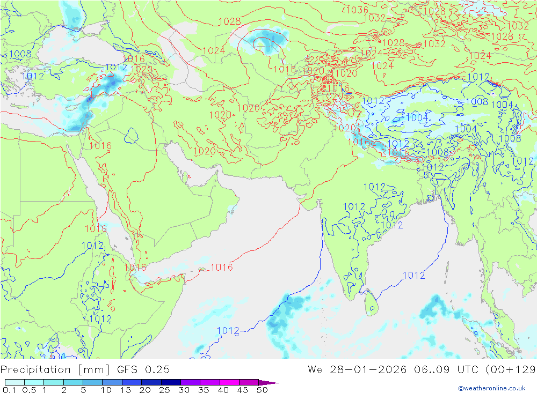
Task: Click the navy 25–30 mm legend swatch
Action: point(171,382)
